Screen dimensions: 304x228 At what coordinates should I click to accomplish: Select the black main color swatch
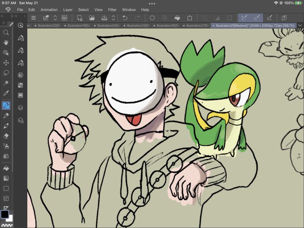tap(4, 214)
